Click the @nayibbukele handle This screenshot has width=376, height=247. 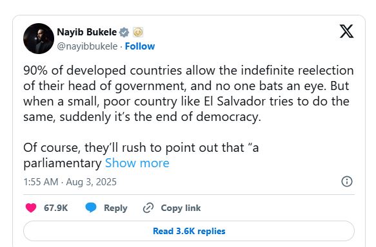87,46
